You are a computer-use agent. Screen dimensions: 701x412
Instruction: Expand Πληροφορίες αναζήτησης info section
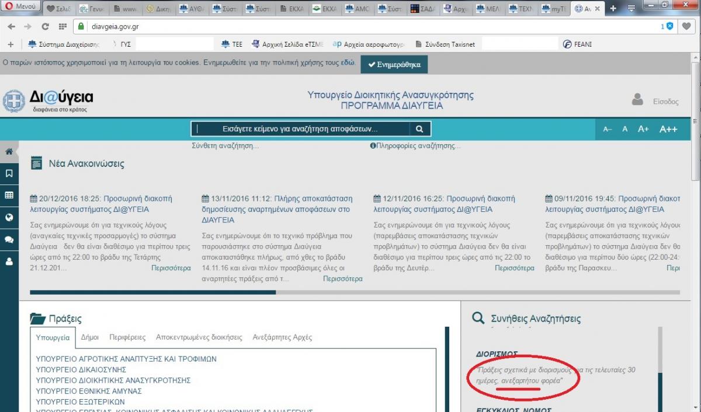pyautogui.click(x=415, y=146)
